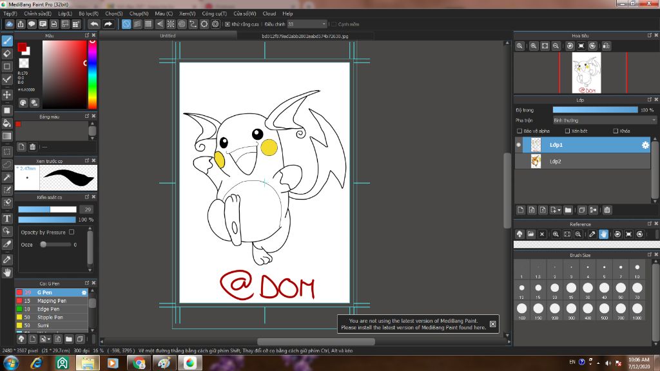Adjust the Độ trong layer opacity slider

[595, 109]
